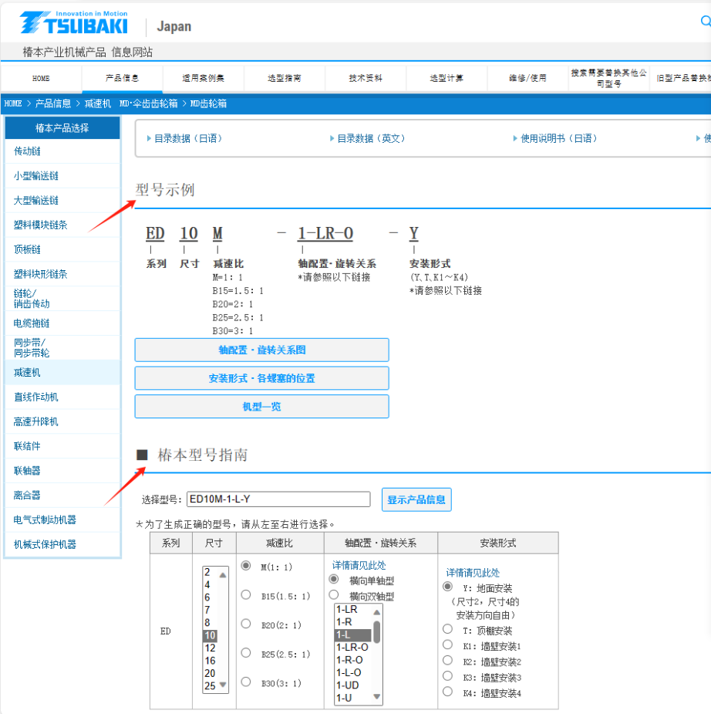Select B15(1.5:1) reduction ratio
The image size is (711, 714).
tap(247, 595)
